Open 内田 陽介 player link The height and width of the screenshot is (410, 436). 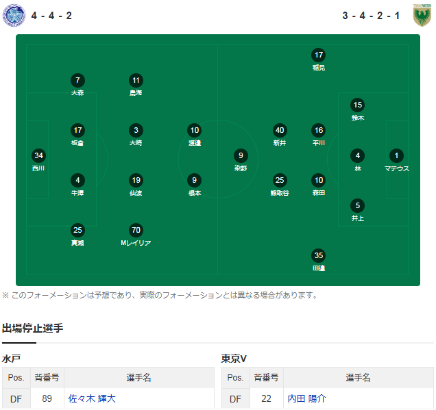(x=306, y=398)
